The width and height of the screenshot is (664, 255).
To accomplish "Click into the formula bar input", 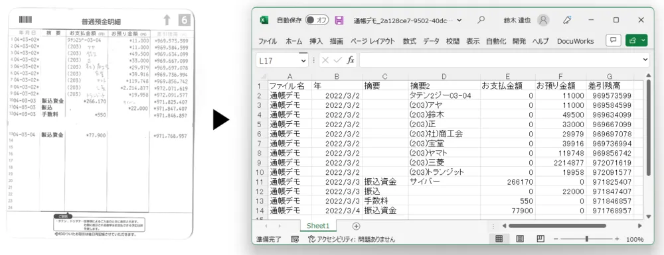I will [x=500, y=60].
